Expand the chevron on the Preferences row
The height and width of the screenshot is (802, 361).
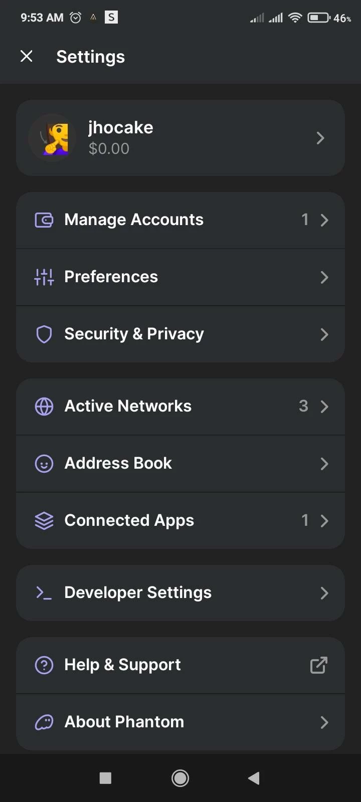tap(324, 277)
